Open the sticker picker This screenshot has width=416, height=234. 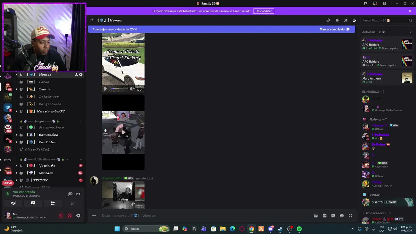click(333, 215)
